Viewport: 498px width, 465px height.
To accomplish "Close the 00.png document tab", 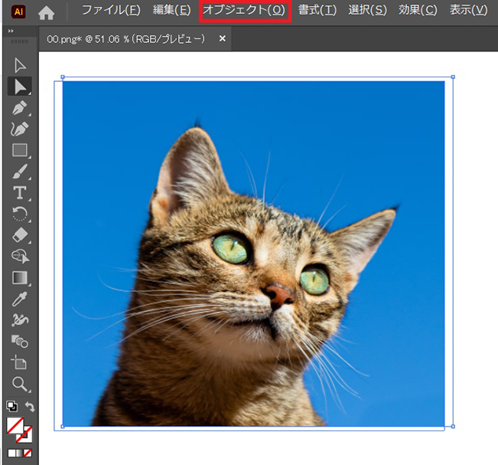I will [223, 38].
